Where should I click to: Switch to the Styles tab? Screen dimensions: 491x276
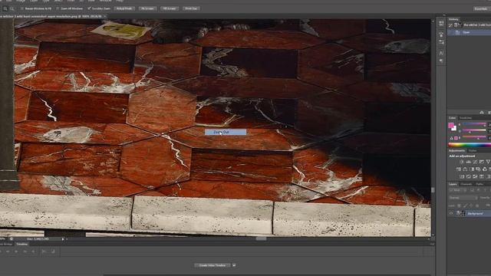(473, 150)
